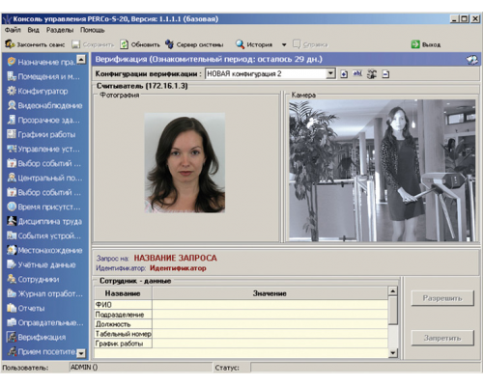Click the delete configuration icon
The image size is (483, 386).
click(385, 74)
